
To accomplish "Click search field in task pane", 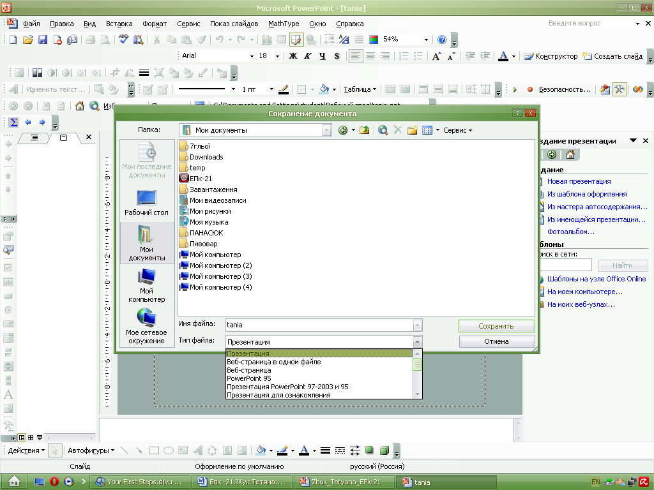I will click(x=565, y=265).
